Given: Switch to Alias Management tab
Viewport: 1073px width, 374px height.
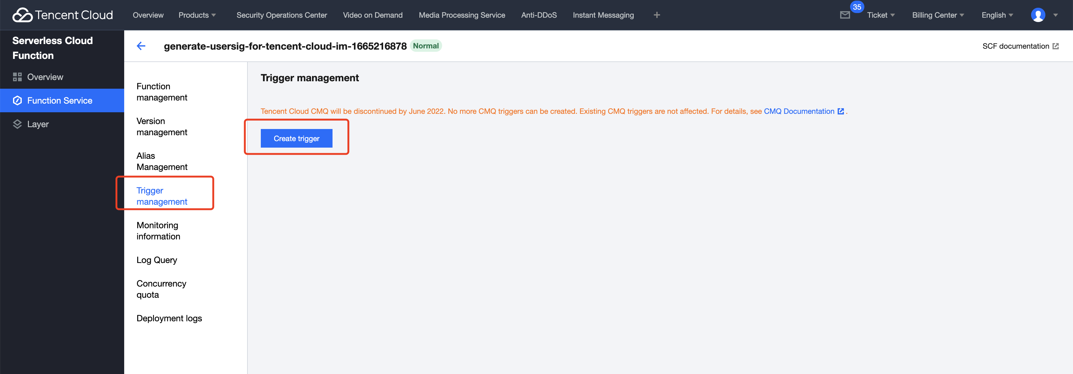Looking at the screenshot, I should pyautogui.click(x=162, y=161).
